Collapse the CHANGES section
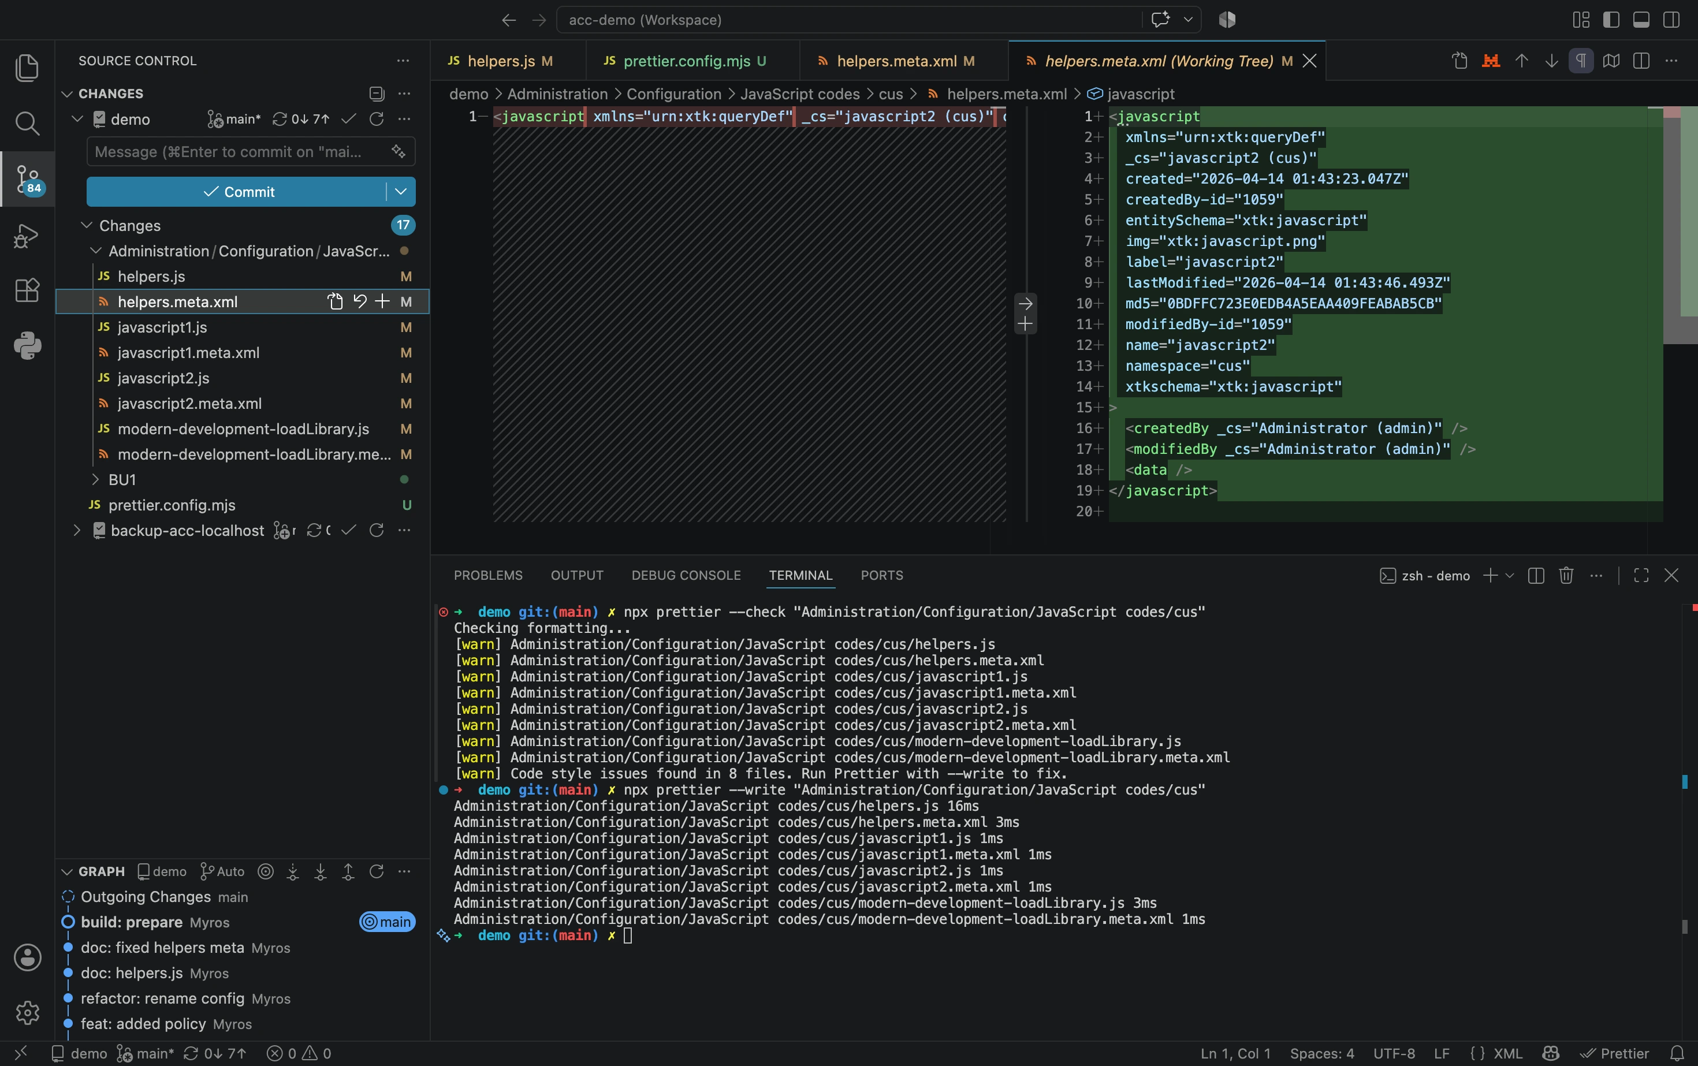1698x1066 pixels. tap(67, 94)
